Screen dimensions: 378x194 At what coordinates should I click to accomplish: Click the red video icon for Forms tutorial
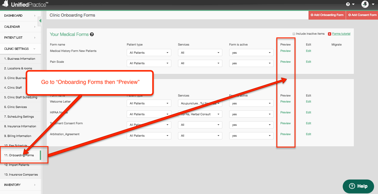pyautogui.click(x=329, y=34)
